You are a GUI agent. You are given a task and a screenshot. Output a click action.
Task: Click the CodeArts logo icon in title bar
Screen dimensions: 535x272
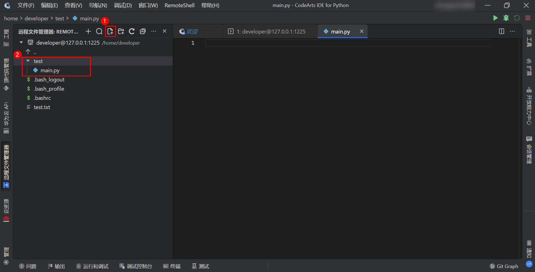(7, 5)
